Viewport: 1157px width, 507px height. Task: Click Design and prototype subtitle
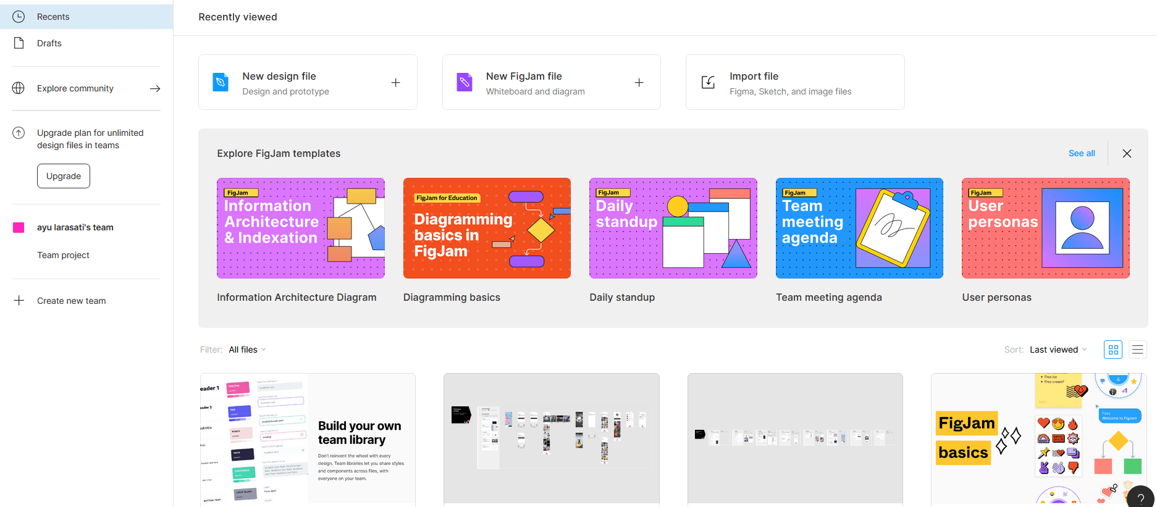[285, 91]
